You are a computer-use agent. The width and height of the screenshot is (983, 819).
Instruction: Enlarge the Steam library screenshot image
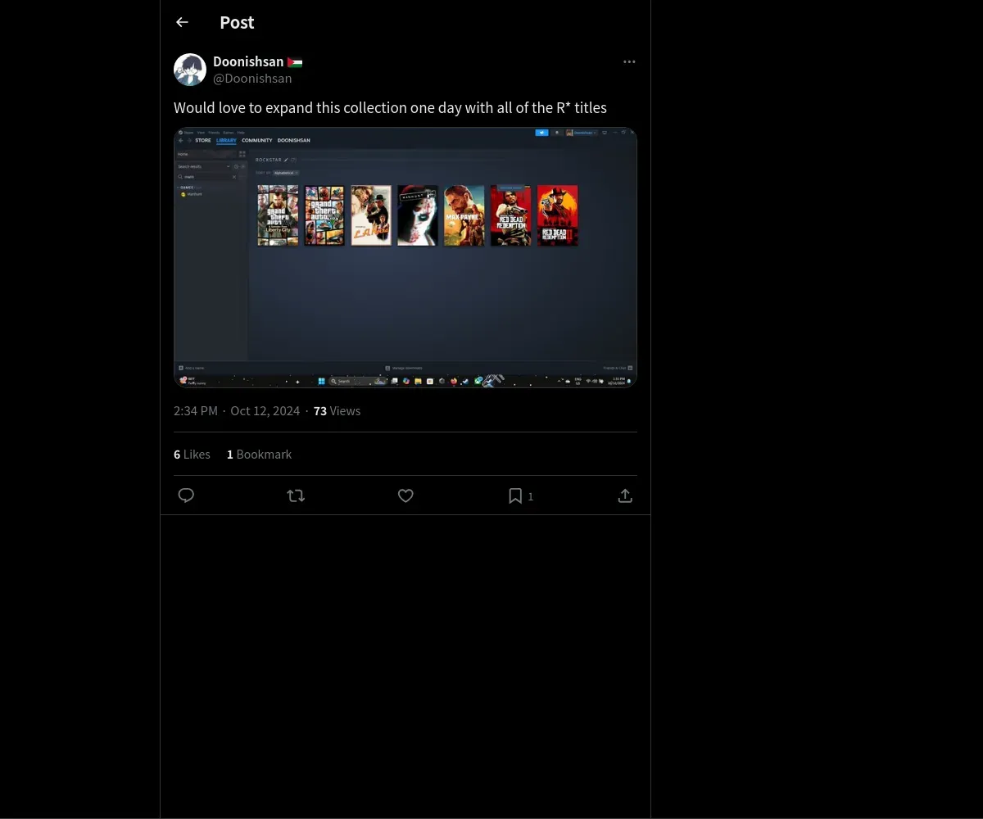(x=405, y=257)
